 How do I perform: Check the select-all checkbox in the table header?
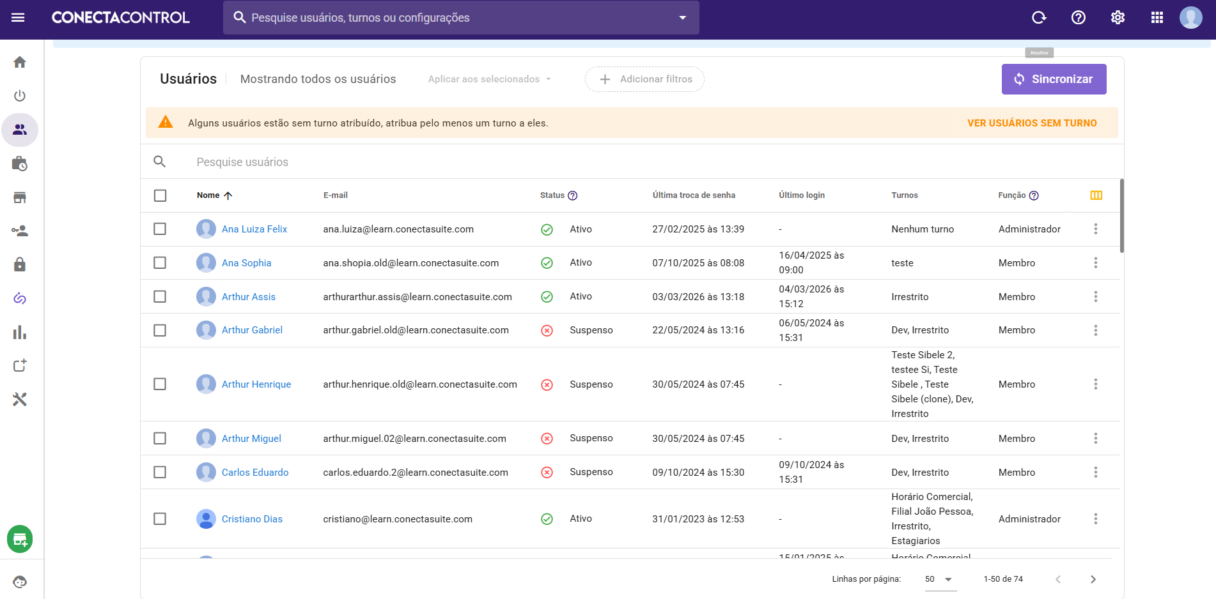(x=160, y=195)
